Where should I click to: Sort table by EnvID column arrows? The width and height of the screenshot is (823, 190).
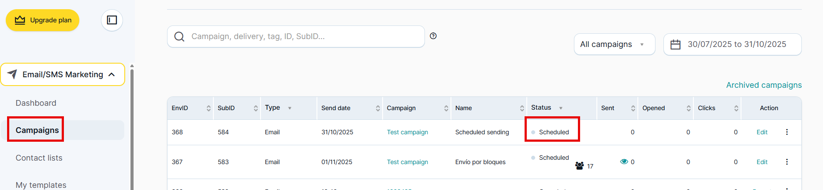coord(209,108)
